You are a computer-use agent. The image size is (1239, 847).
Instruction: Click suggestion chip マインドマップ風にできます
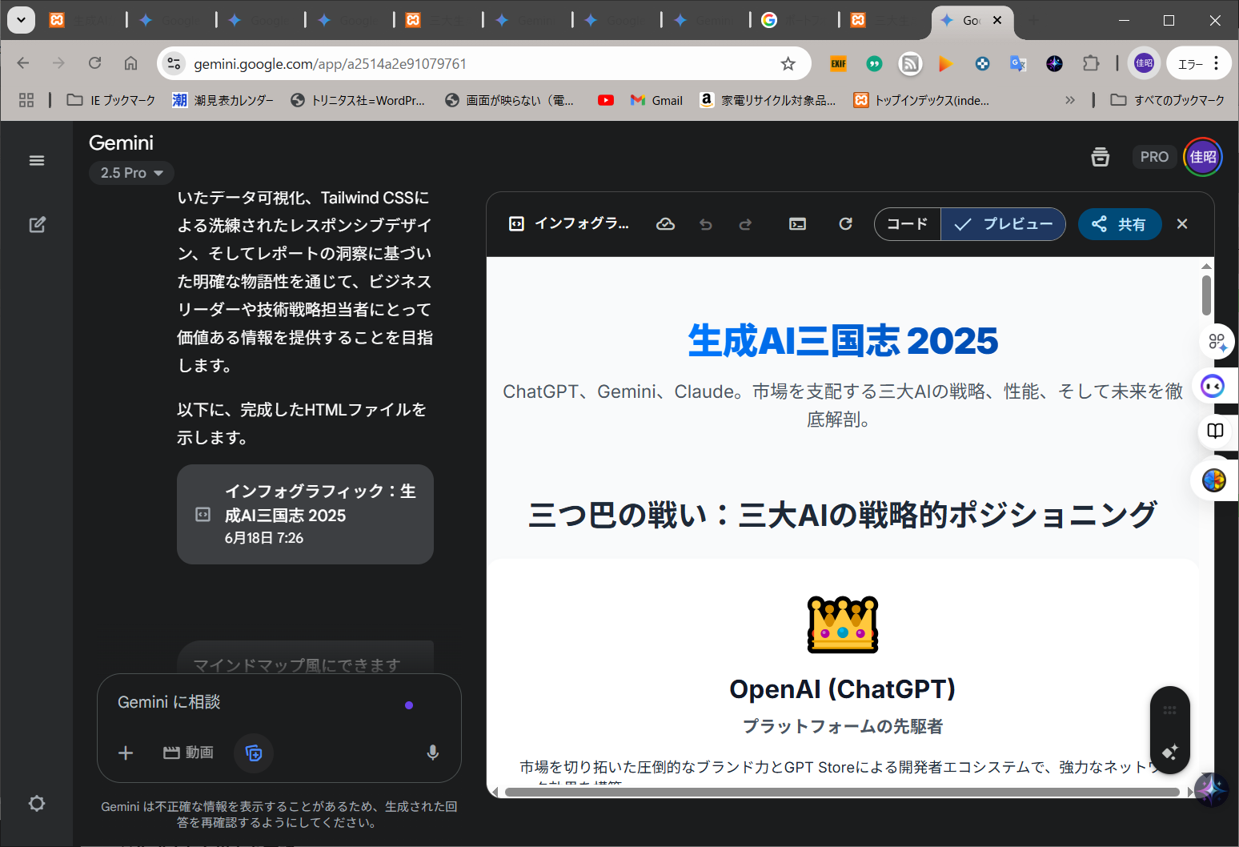[297, 664]
